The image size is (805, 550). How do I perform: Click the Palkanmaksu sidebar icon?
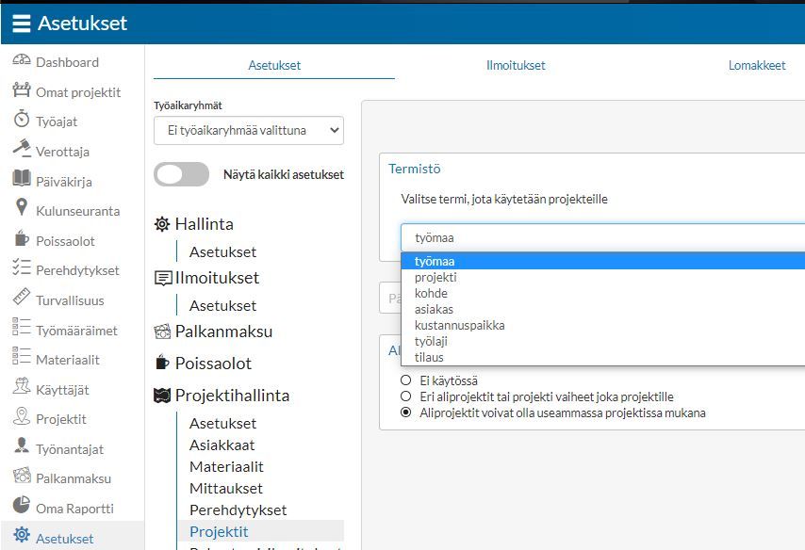pos(22,477)
